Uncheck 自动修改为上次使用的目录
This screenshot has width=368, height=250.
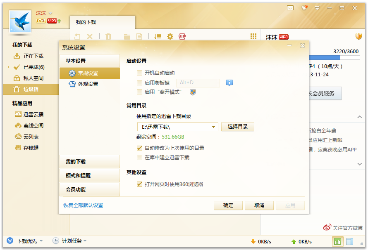(139, 148)
